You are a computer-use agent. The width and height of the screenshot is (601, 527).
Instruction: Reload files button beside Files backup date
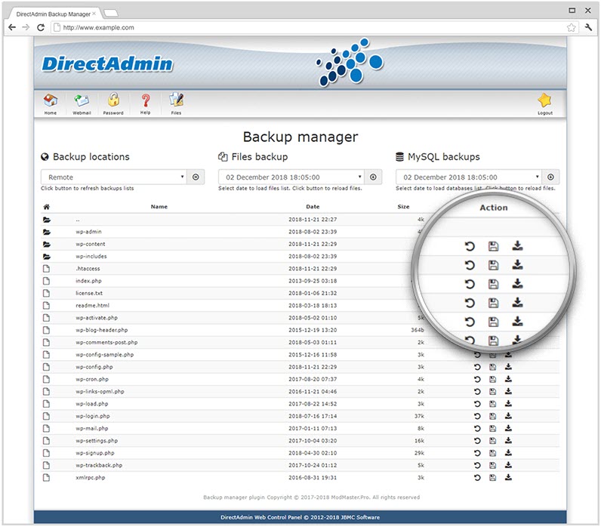click(x=373, y=177)
